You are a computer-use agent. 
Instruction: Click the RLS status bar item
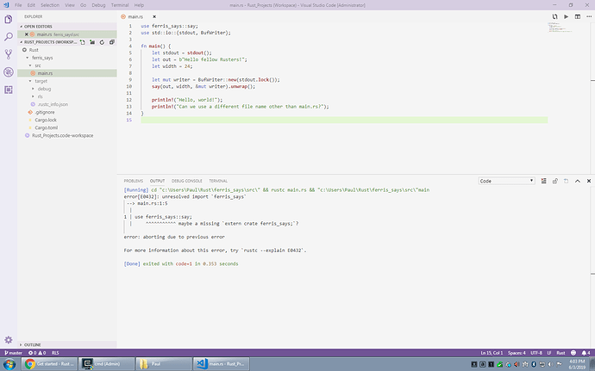coord(55,353)
